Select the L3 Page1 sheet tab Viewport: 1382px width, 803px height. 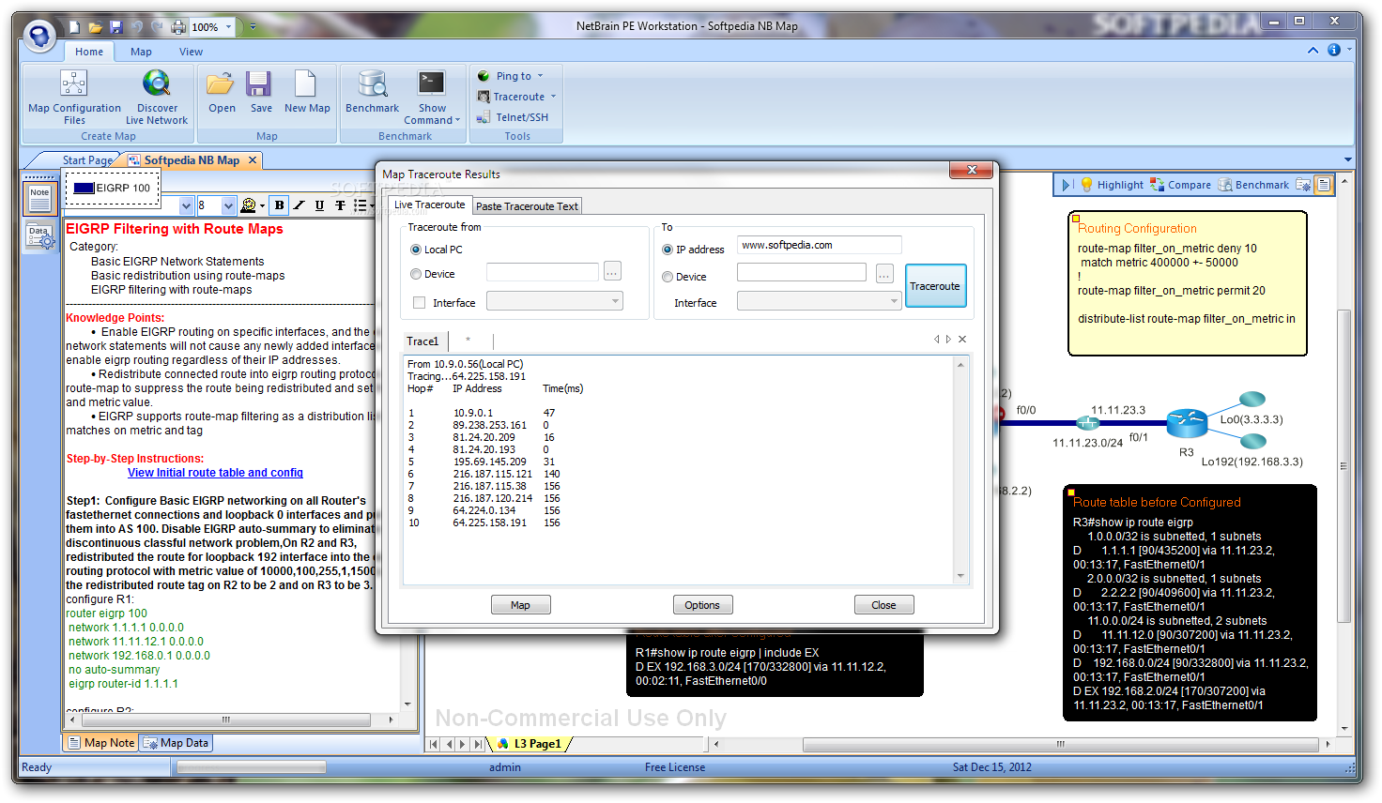pyautogui.click(x=530, y=744)
